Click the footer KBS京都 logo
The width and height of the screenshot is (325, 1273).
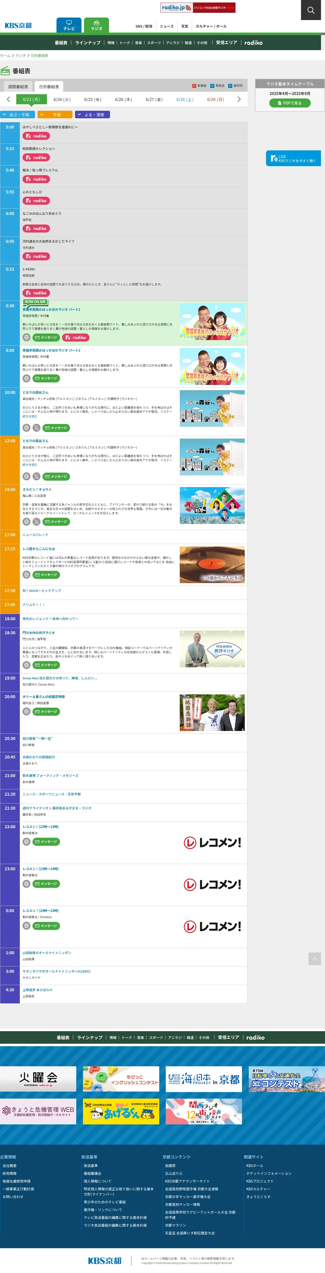(104, 1260)
